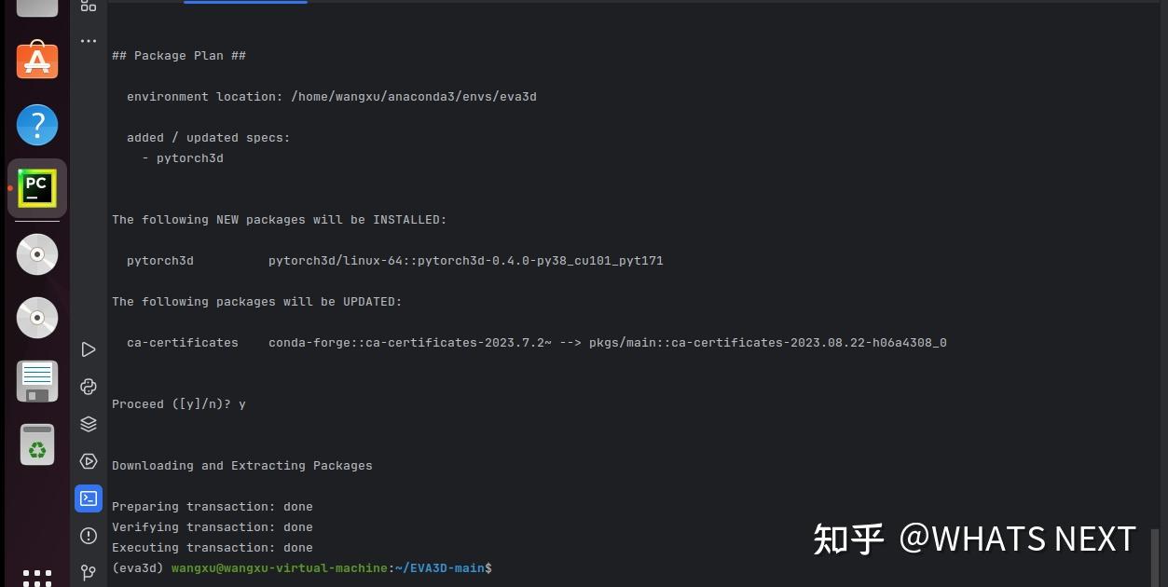Screen dimensions: 1168x587
Task: Open the Problems tool window icon
Action: coord(89,536)
